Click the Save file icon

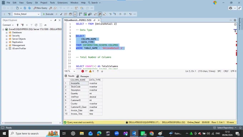[25, 8]
